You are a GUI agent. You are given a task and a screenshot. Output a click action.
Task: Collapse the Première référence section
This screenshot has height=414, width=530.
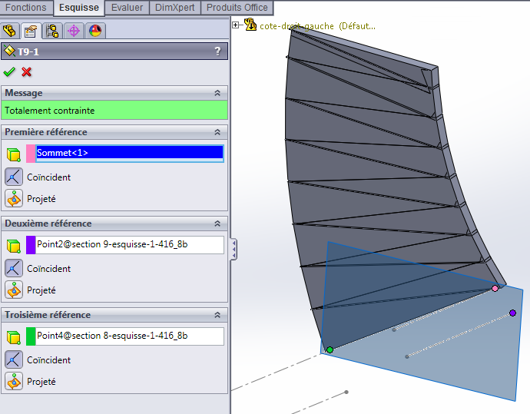pyautogui.click(x=217, y=132)
